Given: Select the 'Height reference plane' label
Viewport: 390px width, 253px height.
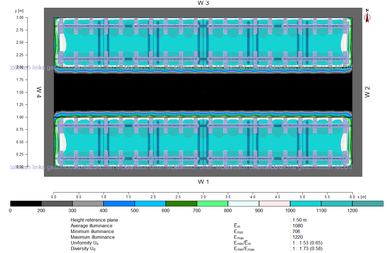Looking at the screenshot, I should pyautogui.click(x=94, y=220).
